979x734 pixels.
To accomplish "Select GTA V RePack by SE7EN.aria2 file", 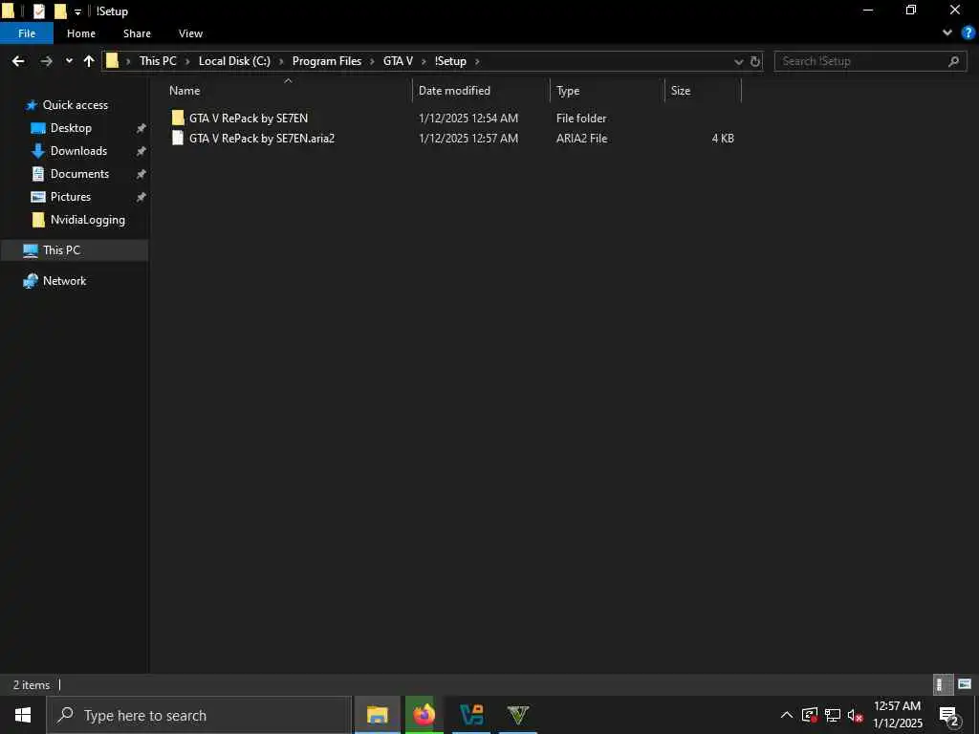I will (262, 138).
